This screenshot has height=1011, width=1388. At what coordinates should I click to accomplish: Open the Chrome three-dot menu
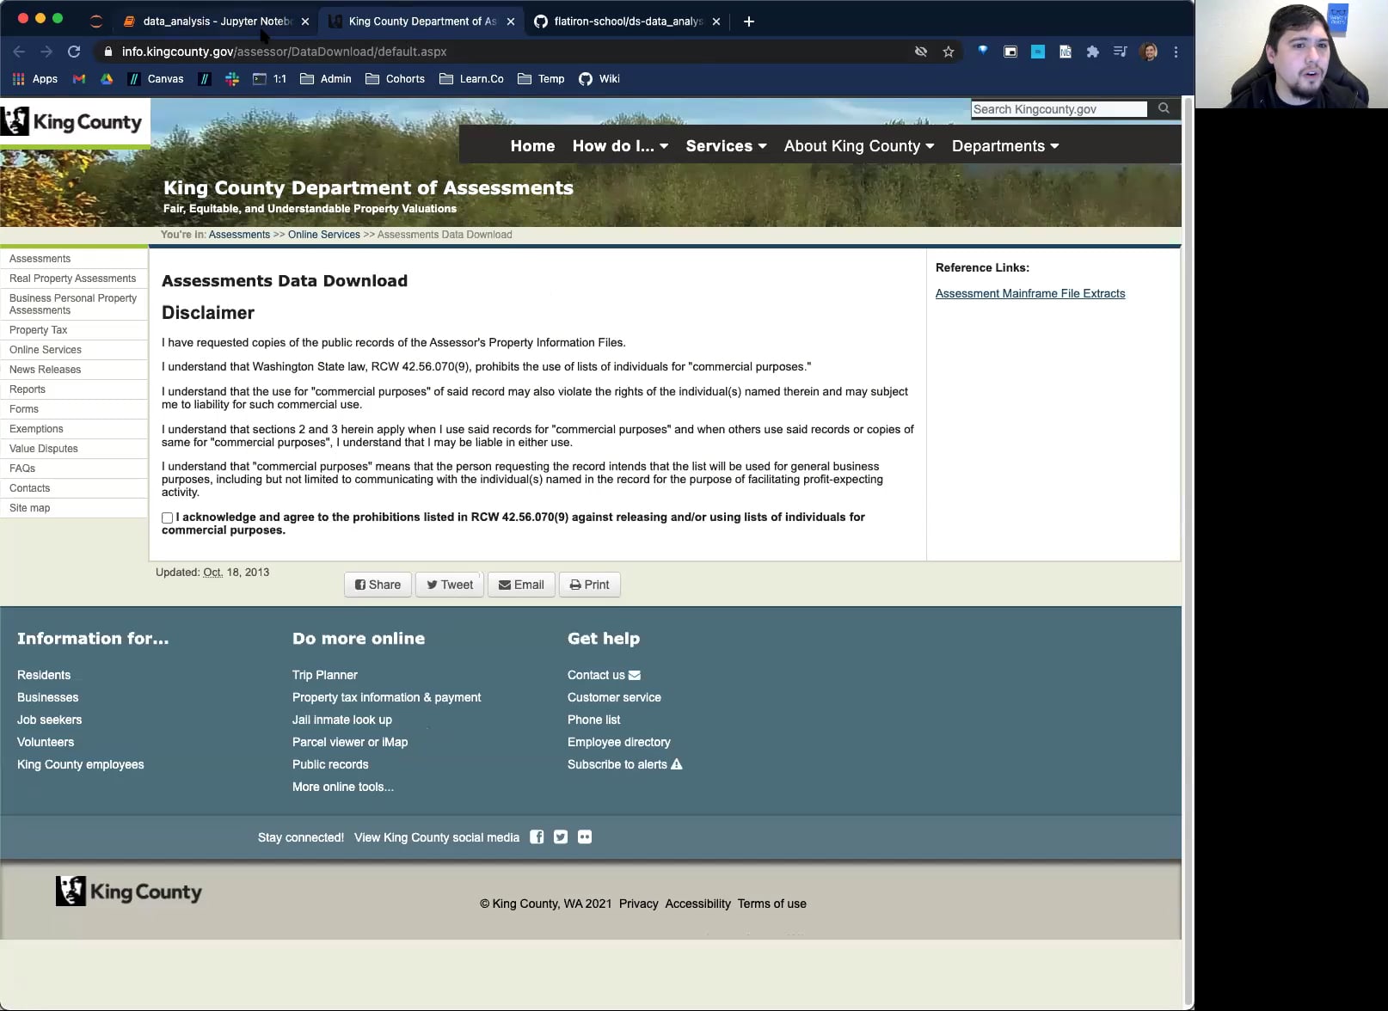click(1176, 52)
